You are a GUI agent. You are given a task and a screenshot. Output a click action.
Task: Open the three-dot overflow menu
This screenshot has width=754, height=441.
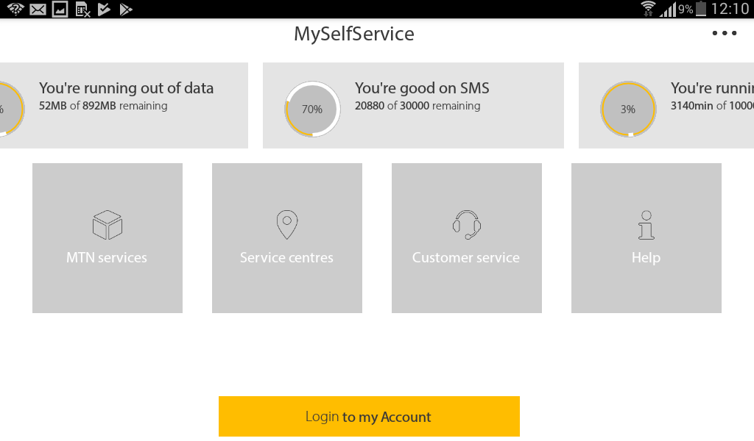coord(724,34)
